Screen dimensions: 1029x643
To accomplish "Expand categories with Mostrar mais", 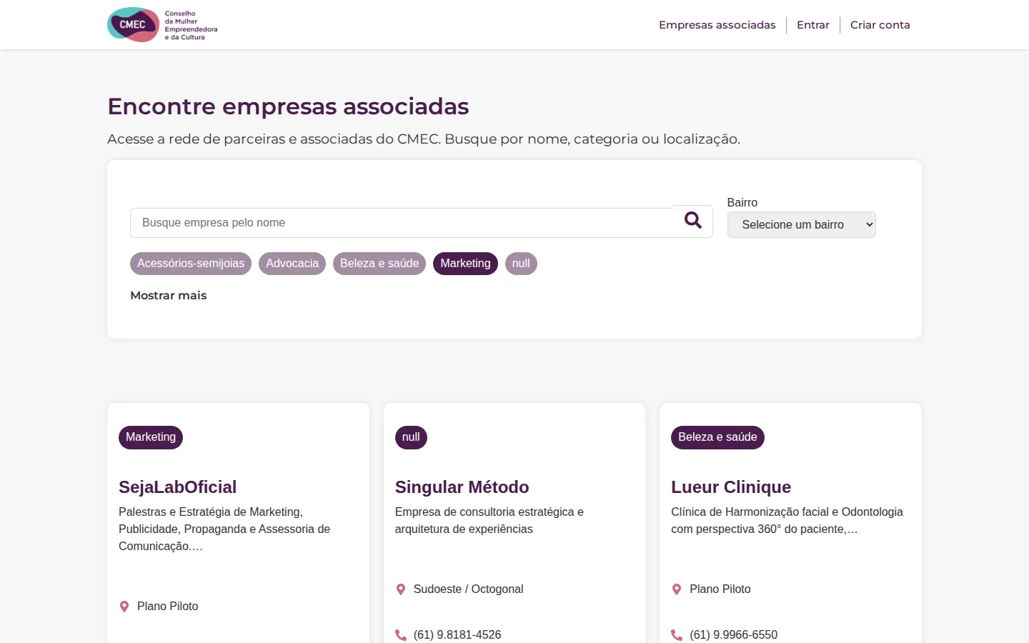I will click(169, 296).
